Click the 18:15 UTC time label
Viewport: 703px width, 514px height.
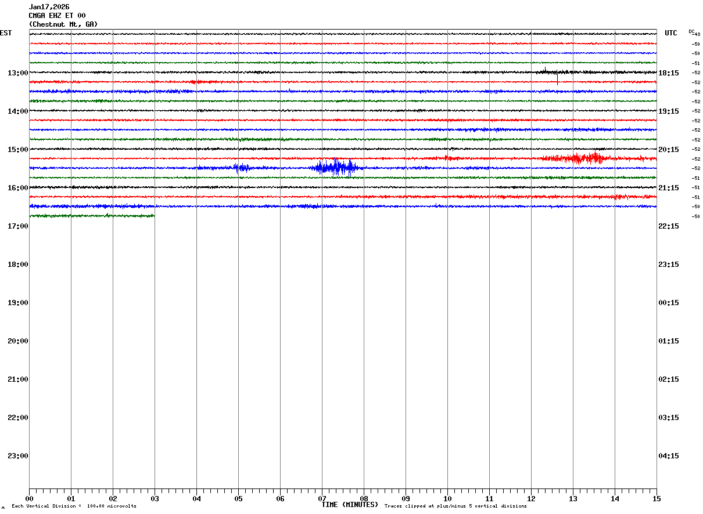point(669,73)
